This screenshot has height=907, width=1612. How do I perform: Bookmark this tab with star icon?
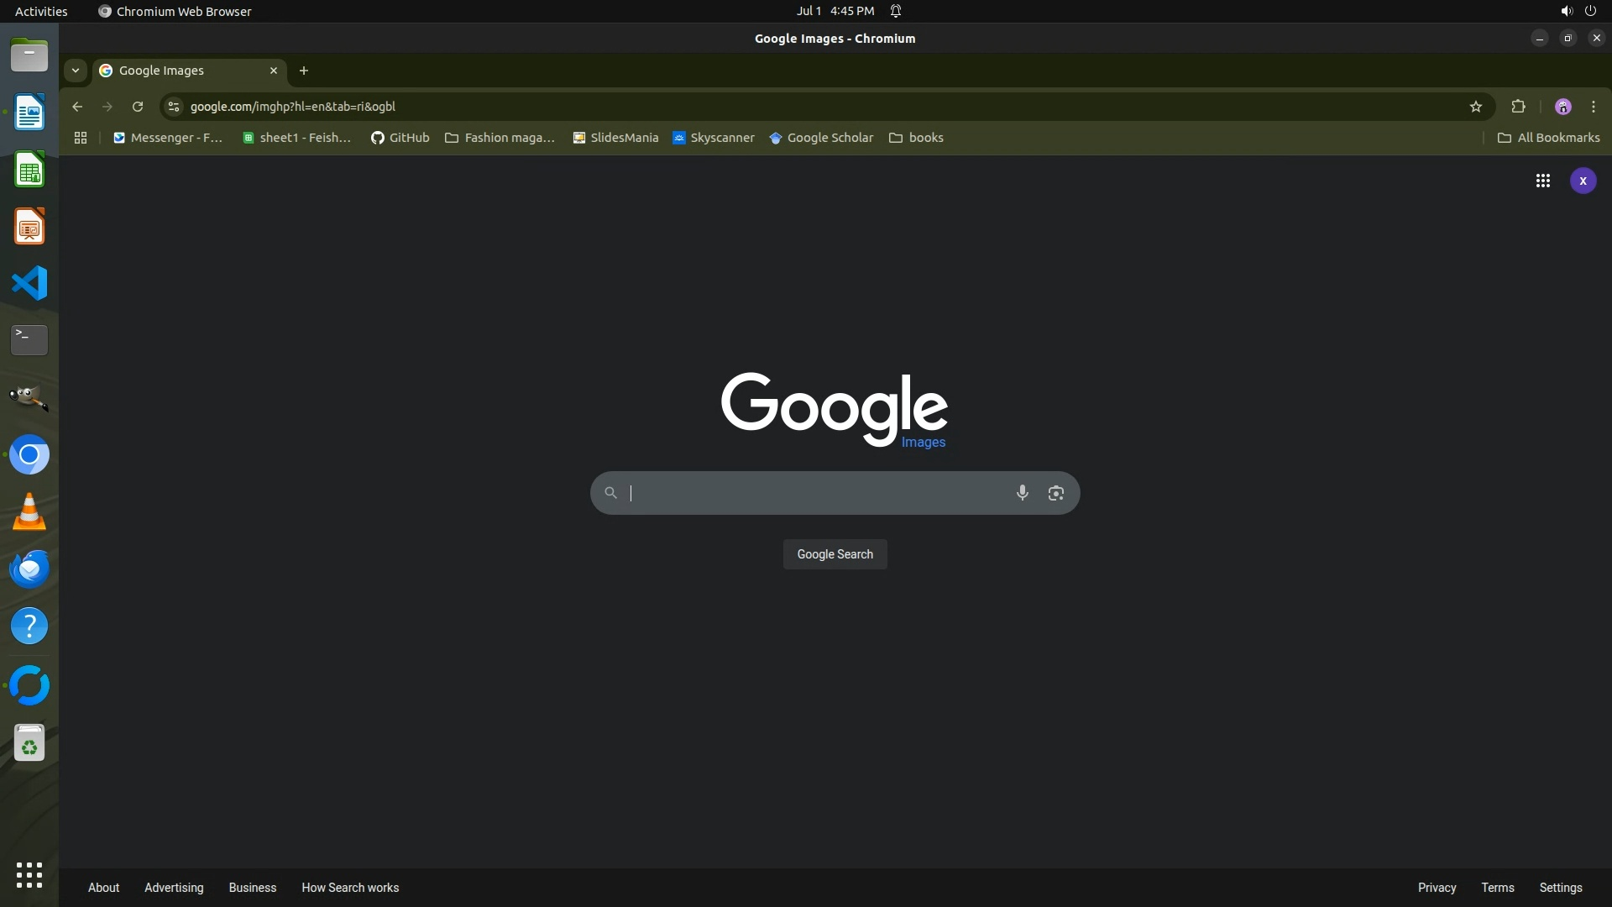[x=1476, y=107]
